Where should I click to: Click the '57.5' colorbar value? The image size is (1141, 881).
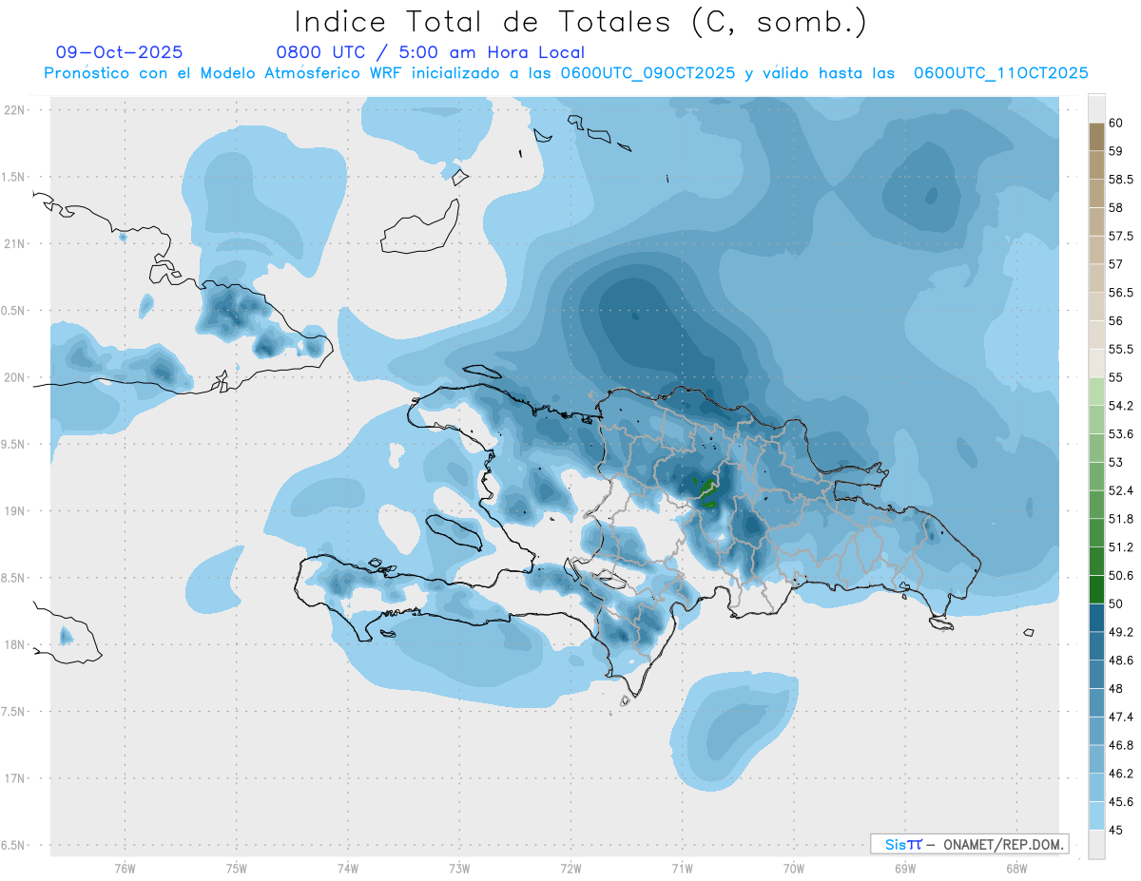1122,236
